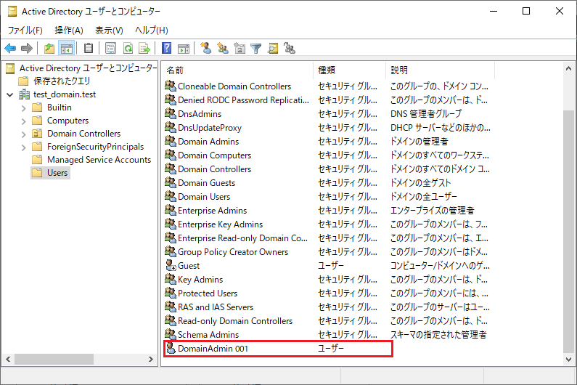577x385 pixels.
Task: Export the list using the toolbar icon
Action: pos(144,48)
